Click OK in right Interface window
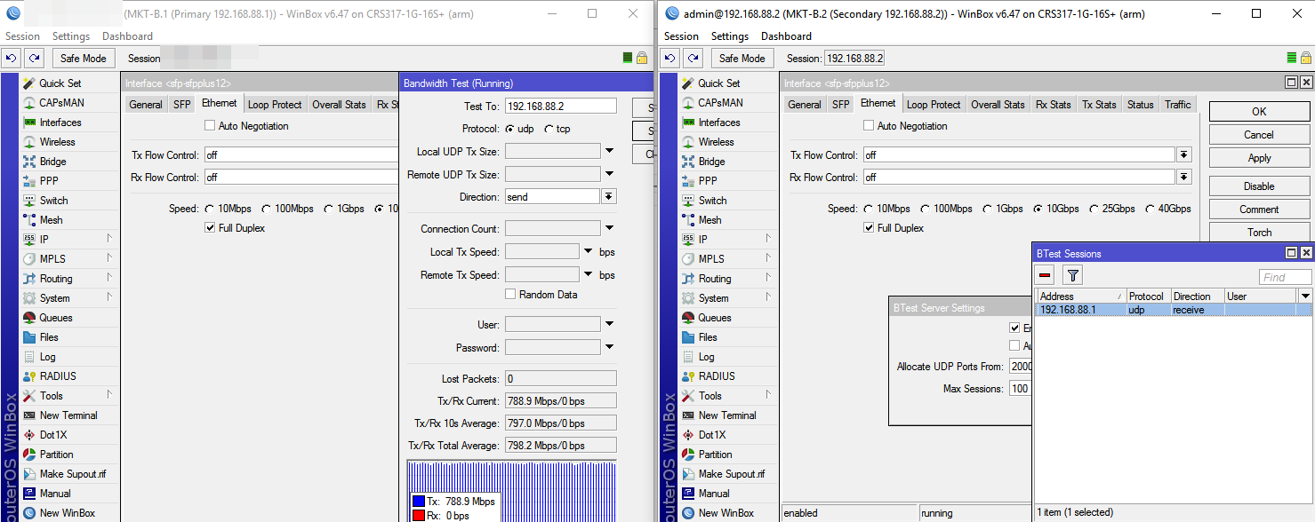1315x522 pixels. [x=1259, y=112]
